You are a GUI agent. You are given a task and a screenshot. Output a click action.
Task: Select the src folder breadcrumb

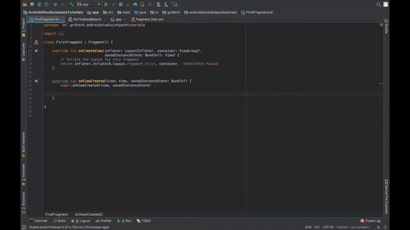[x=108, y=12]
